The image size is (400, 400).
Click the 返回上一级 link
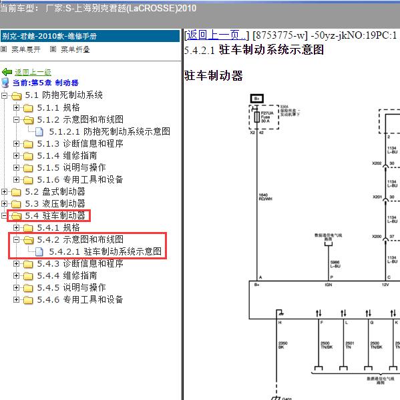(33, 73)
